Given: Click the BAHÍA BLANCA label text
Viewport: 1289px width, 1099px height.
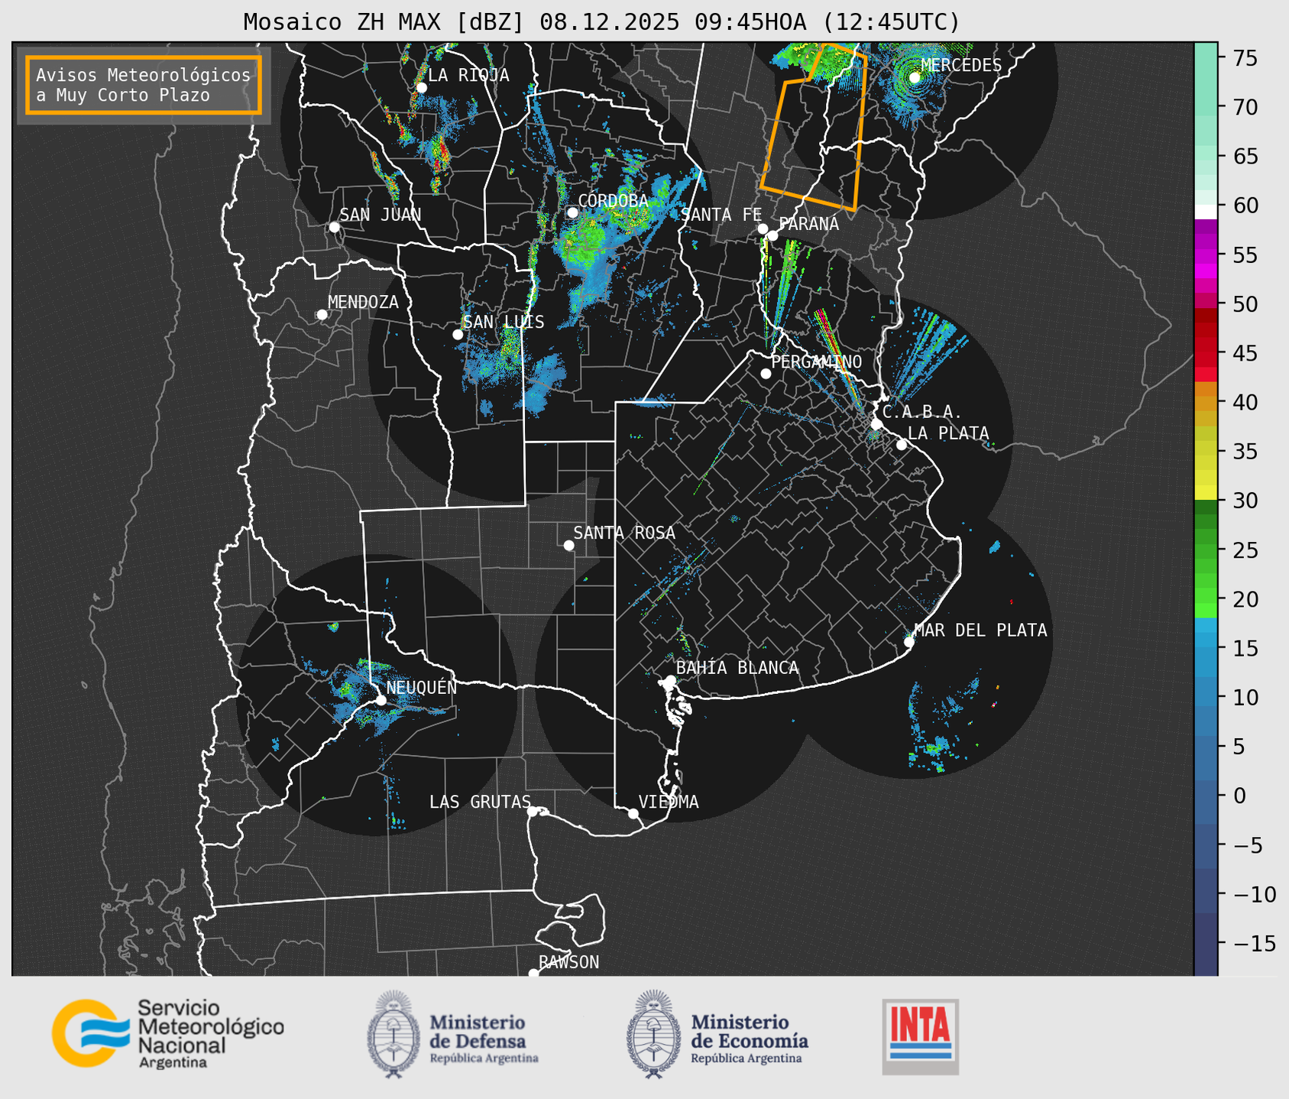Looking at the screenshot, I should (737, 668).
